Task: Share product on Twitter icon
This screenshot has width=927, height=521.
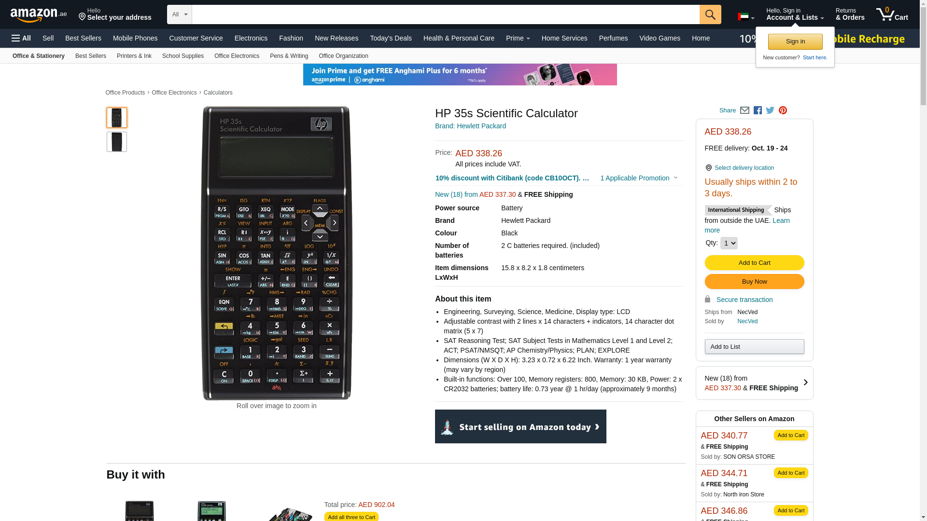Action: click(x=770, y=110)
